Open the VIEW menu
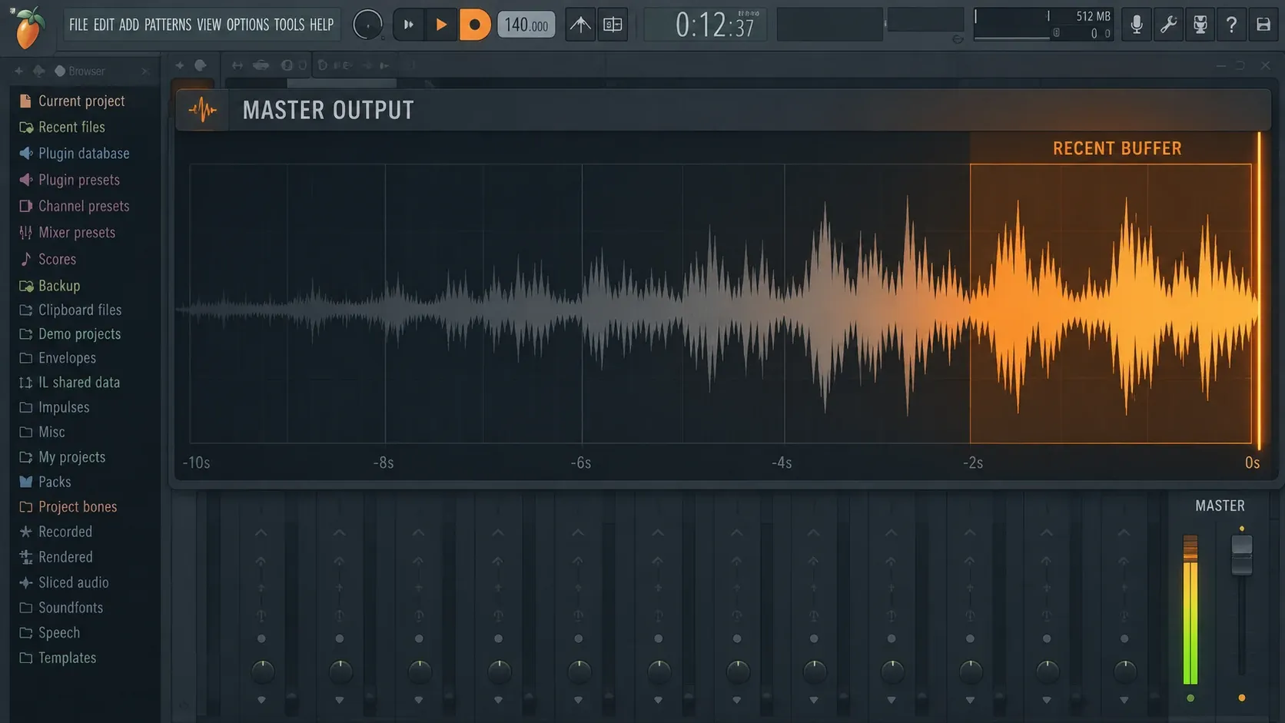 pyautogui.click(x=209, y=25)
